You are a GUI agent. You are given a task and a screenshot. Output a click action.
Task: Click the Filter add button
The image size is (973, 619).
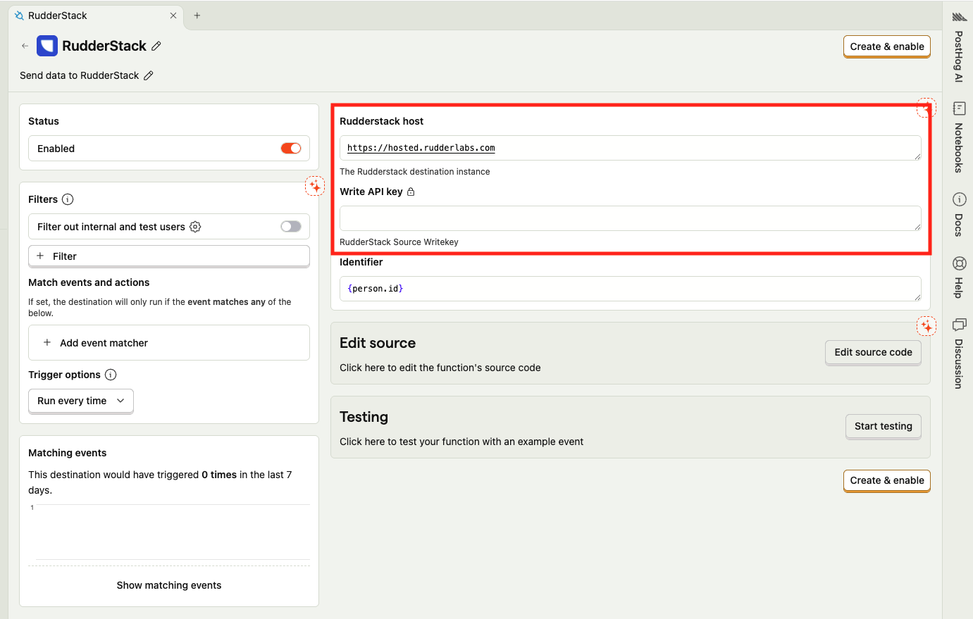tap(169, 256)
